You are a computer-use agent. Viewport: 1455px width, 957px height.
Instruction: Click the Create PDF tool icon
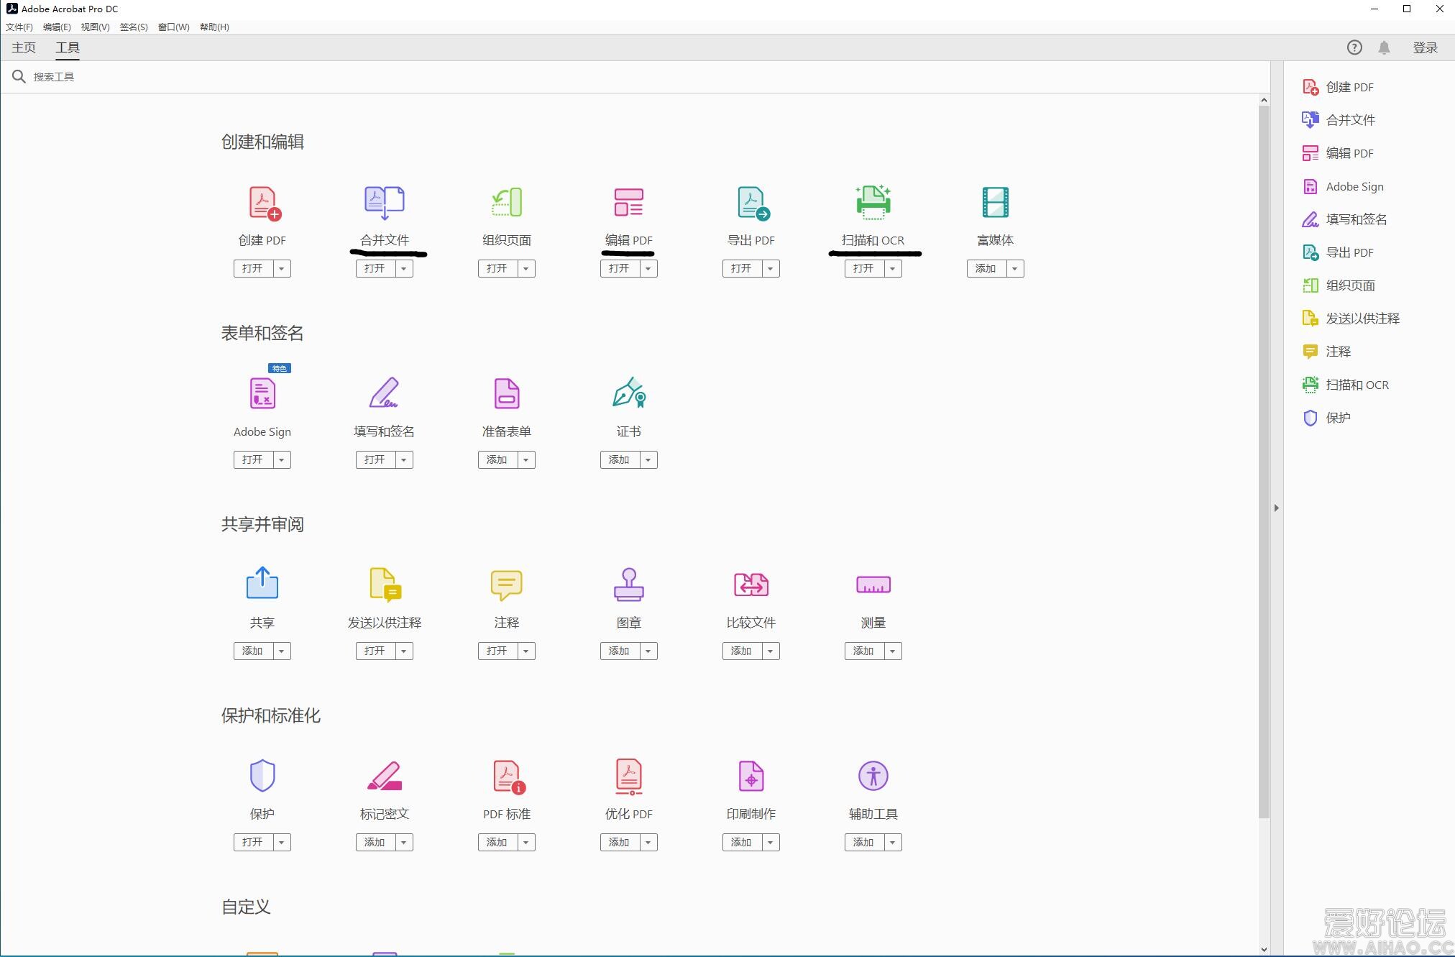[x=263, y=203]
